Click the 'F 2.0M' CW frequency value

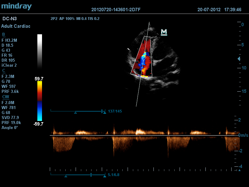click(8, 103)
